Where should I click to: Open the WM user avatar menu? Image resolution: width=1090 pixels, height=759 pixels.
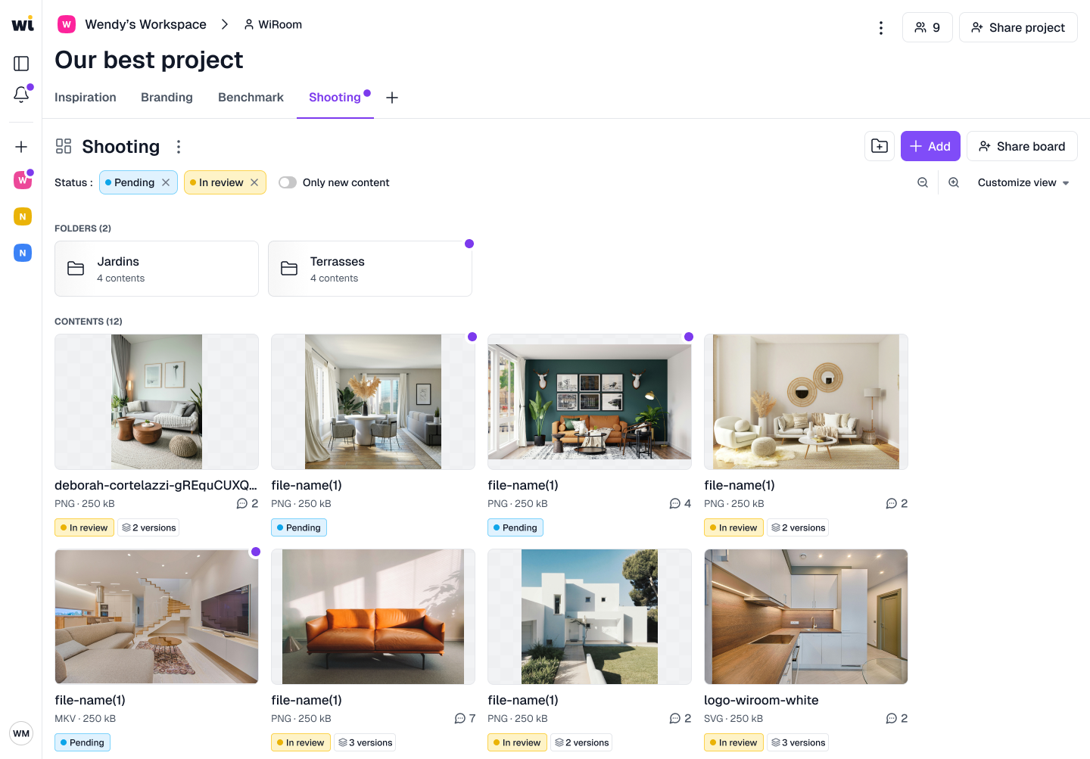coord(21,733)
